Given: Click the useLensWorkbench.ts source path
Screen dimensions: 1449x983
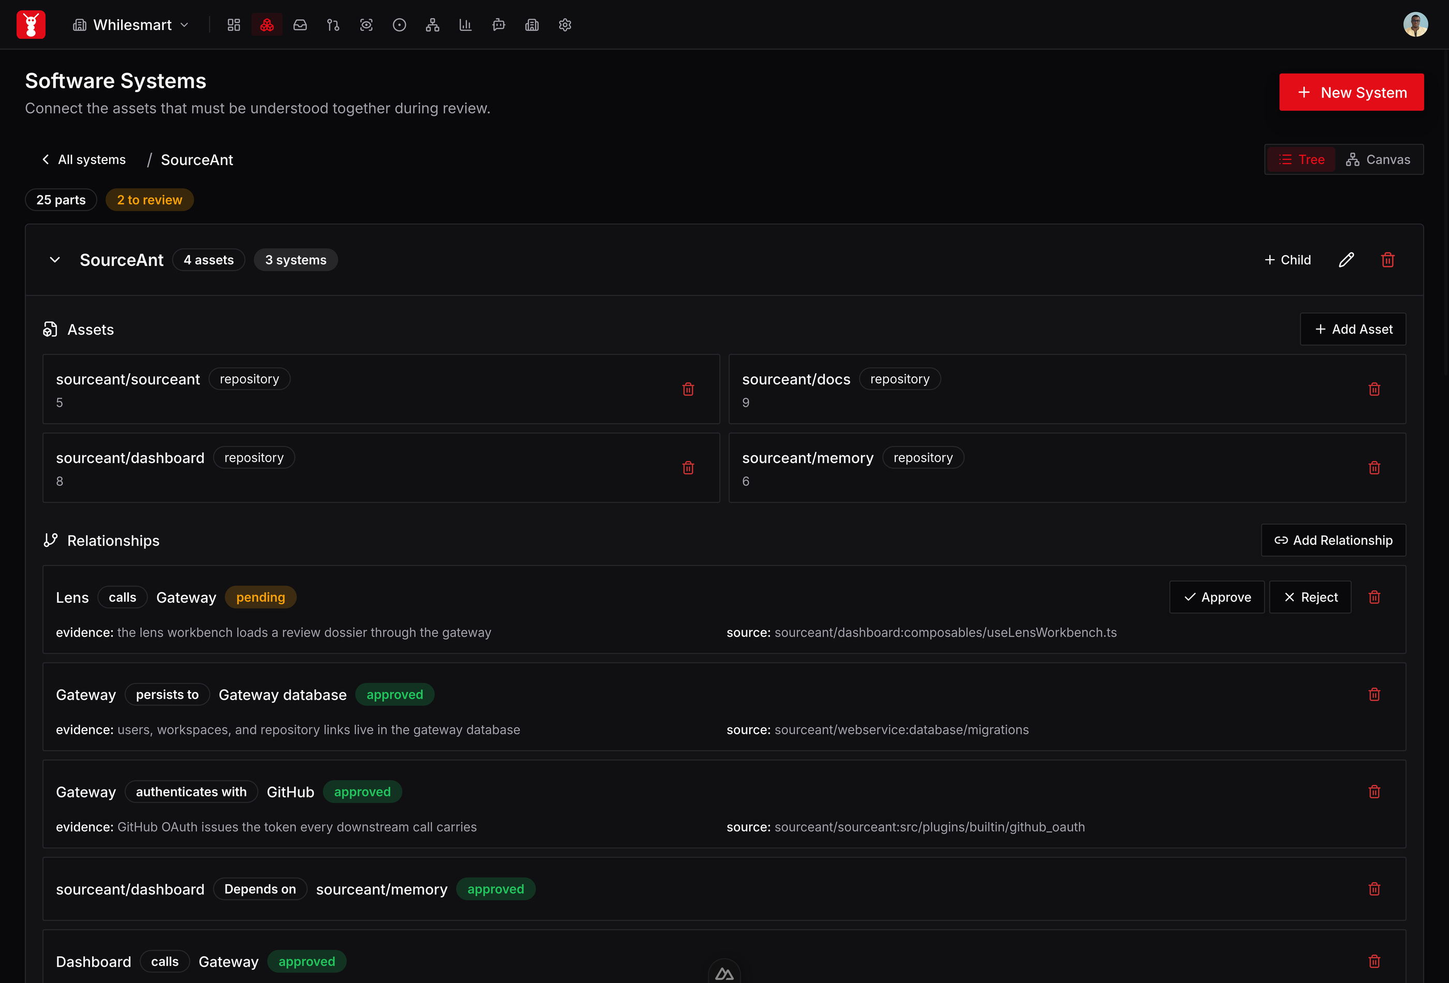Looking at the screenshot, I should pos(945,632).
